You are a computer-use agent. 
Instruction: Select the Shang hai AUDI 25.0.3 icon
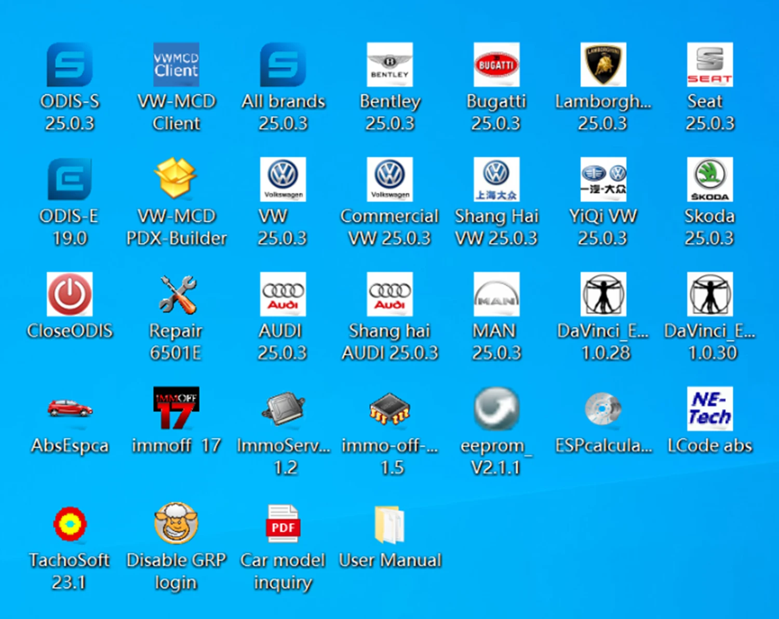(389, 294)
